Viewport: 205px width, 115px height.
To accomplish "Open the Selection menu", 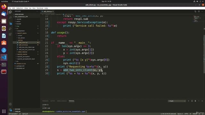I will point(20,8).
